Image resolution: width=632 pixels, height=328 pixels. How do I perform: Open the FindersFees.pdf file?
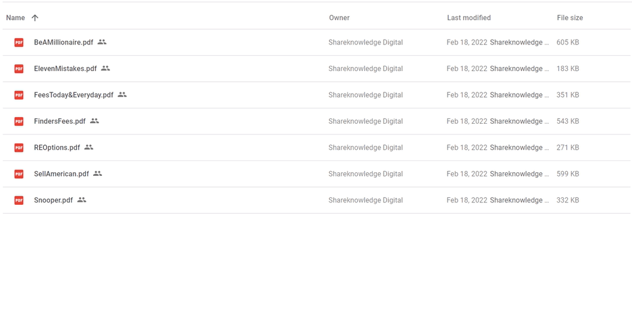(x=60, y=121)
